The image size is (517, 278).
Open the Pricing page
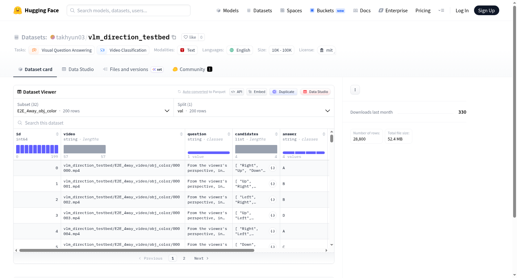click(423, 10)
